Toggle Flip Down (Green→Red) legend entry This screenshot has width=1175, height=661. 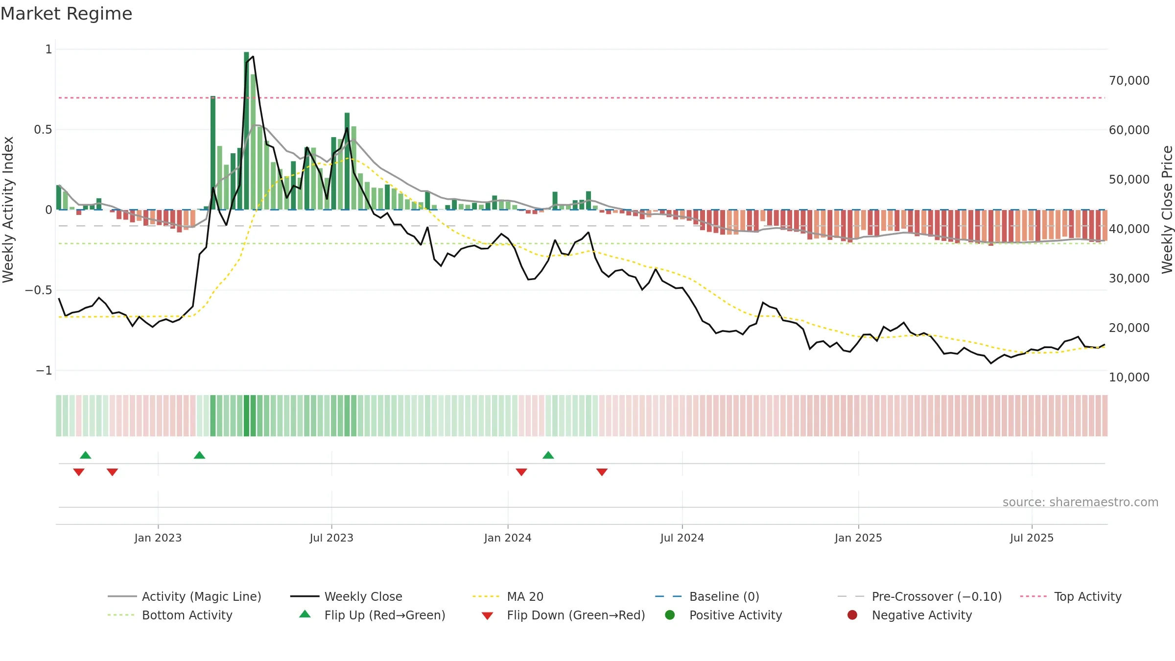tap(563, 615)
